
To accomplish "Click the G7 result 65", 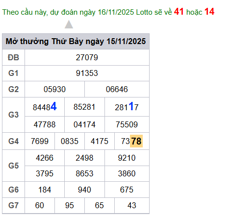I will tap(100, 205).
